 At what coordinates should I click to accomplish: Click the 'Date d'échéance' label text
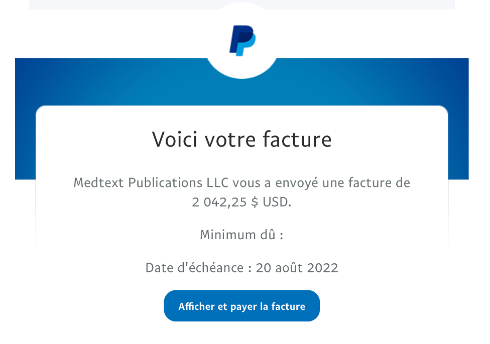194,268
